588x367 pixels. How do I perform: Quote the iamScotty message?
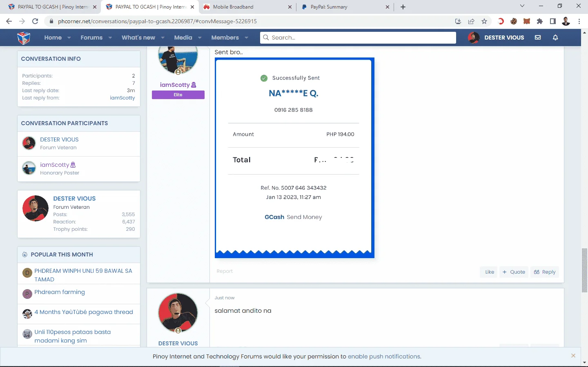click(x=514, y=272)
